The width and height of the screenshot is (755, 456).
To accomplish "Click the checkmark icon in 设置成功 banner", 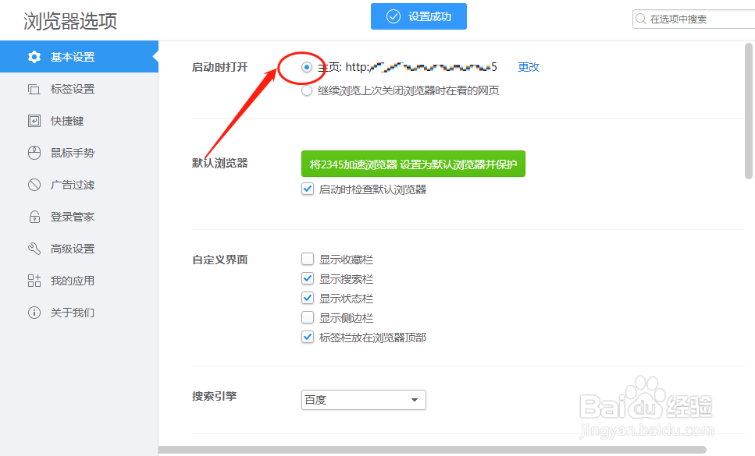I will (x=394, y=16).
